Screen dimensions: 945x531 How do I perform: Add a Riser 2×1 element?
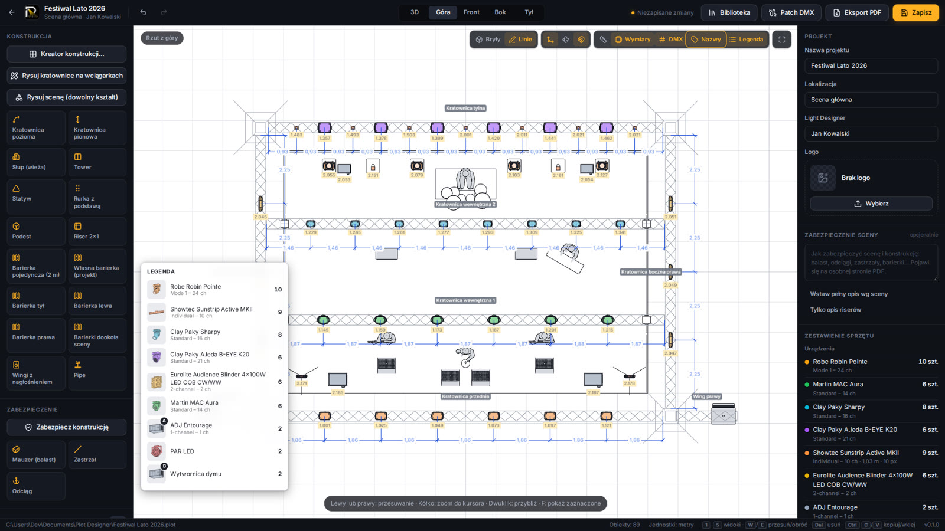(97, 231)
